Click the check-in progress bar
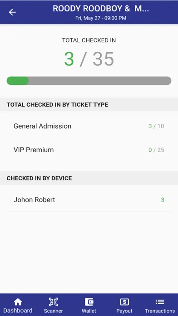 pyautogui.click(x=89, y=81)
